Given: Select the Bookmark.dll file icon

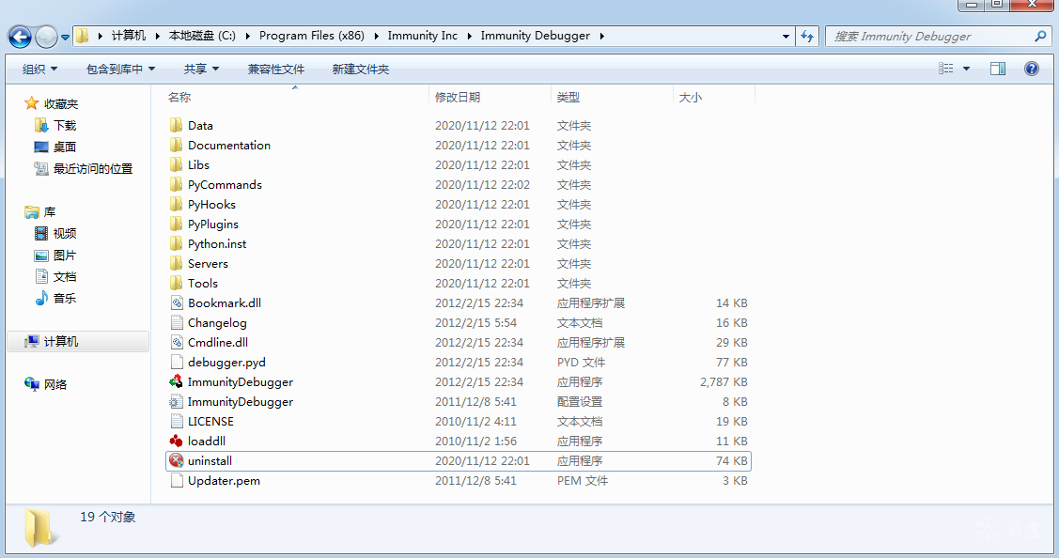Looking at the screenshot, I should point(177,302).
